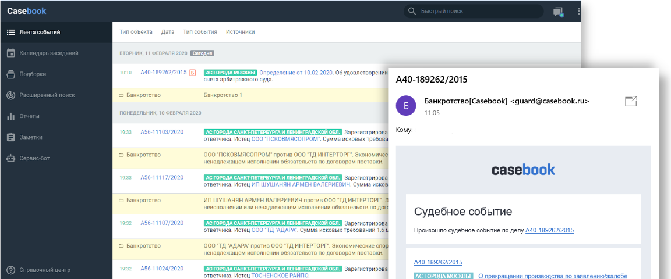
Task: Open the chat messages icon in header
Action: point(557,12)
